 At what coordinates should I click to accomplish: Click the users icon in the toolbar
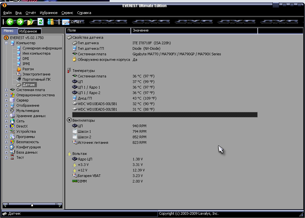click(51, 22)
